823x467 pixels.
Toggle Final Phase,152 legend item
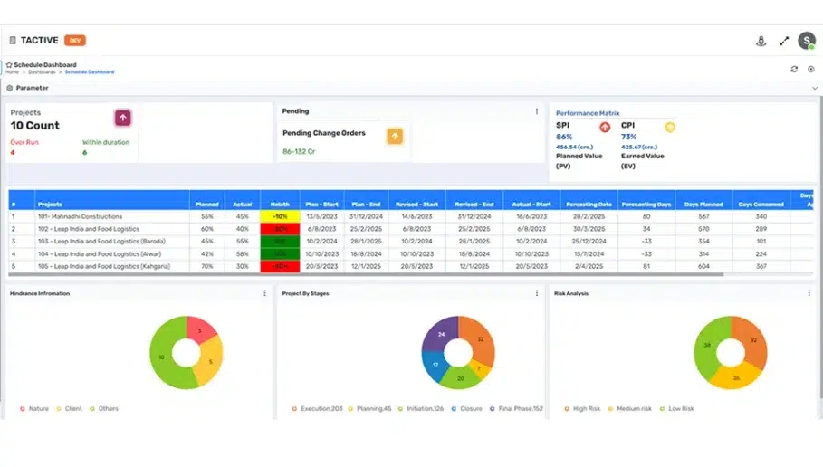click(x=516, y=409)
